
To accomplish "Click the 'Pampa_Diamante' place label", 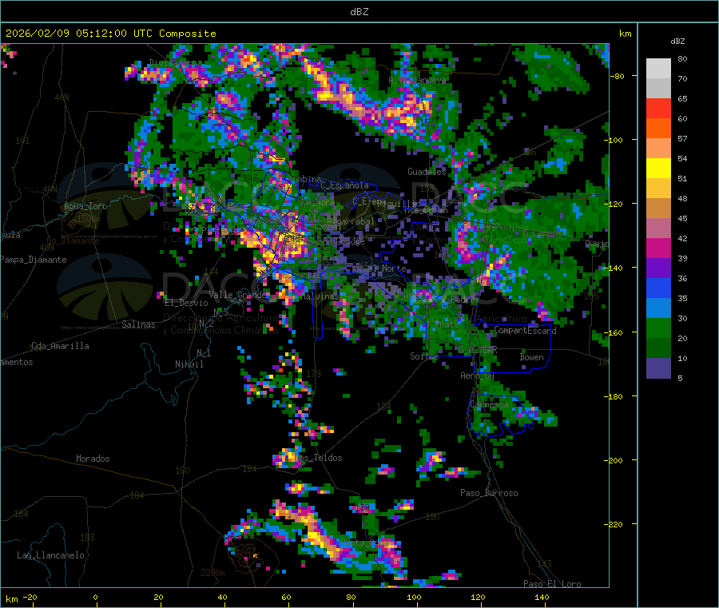I will (x=34, y=260).
